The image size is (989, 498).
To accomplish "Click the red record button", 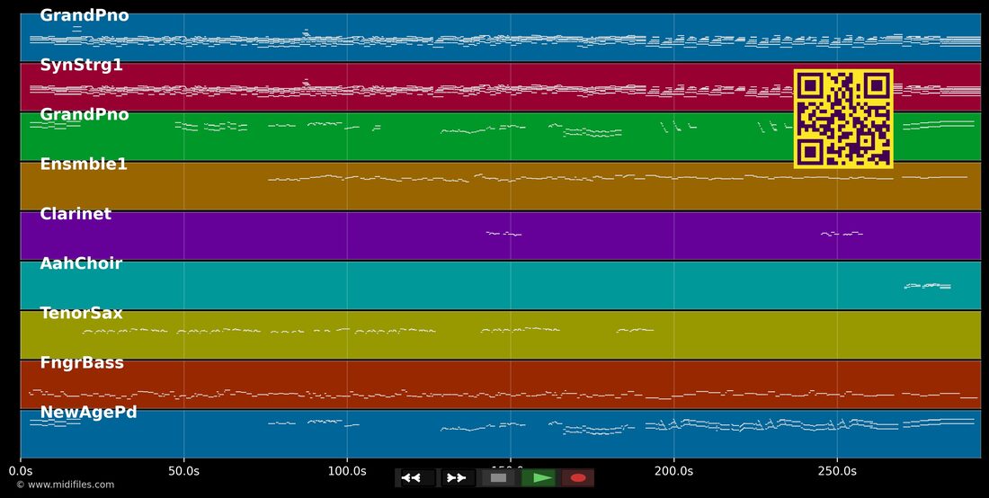I will click(578, 478).
